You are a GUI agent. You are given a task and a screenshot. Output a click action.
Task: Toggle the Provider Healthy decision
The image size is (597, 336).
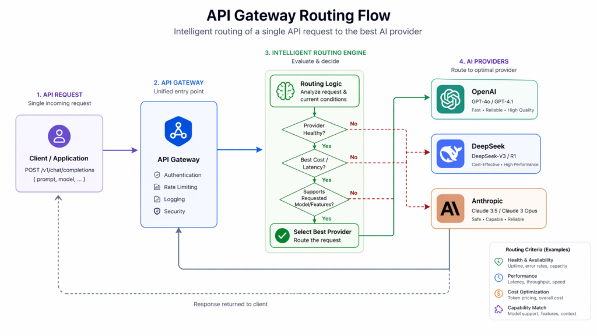click(314, 128)
